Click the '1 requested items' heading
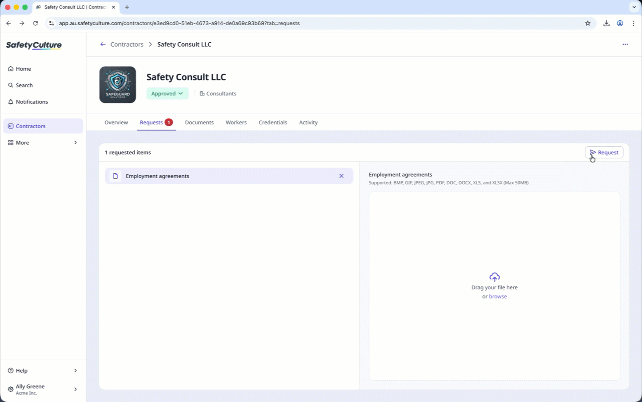The height and width of the screenshot is (402, 642). coord(128,152)
